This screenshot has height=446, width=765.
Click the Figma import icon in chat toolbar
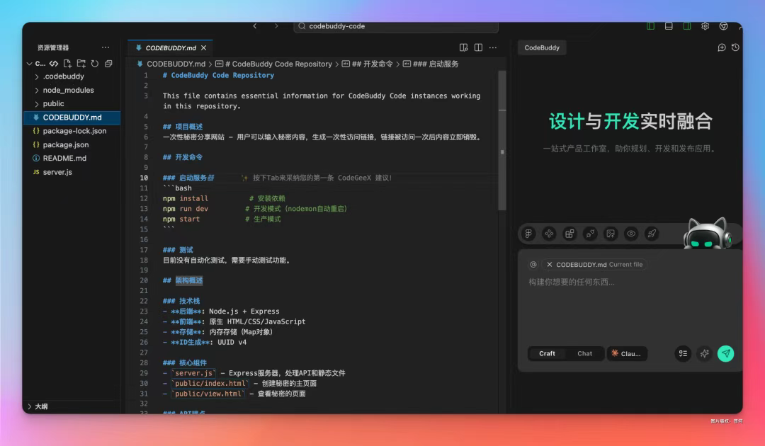tap(528, 234)
